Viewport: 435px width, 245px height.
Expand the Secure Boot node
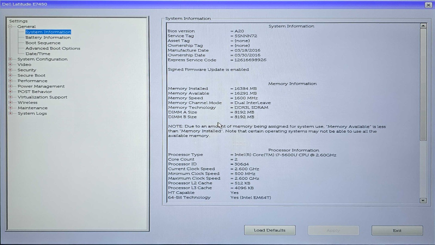[x=10, y=75]
